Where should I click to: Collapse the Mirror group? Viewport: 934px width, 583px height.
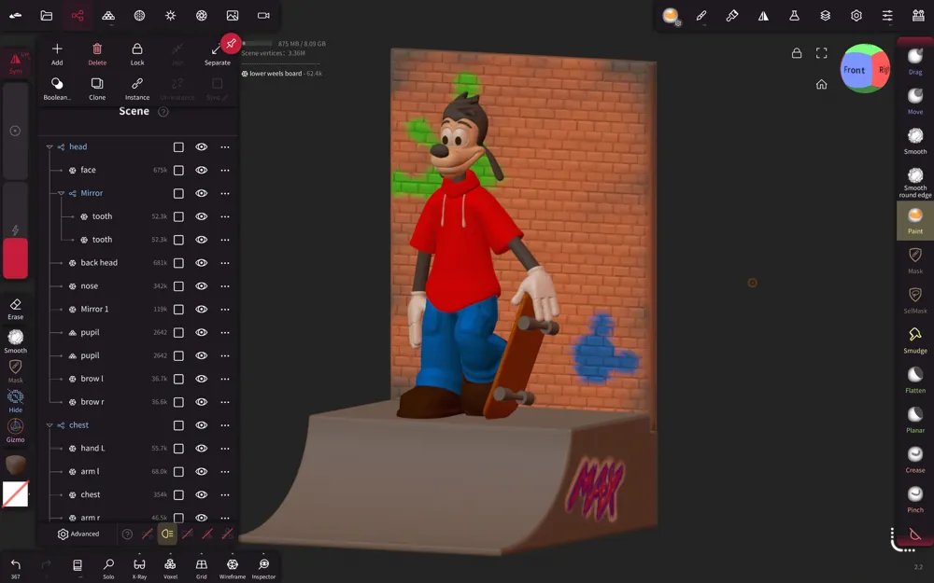[61, 193]
